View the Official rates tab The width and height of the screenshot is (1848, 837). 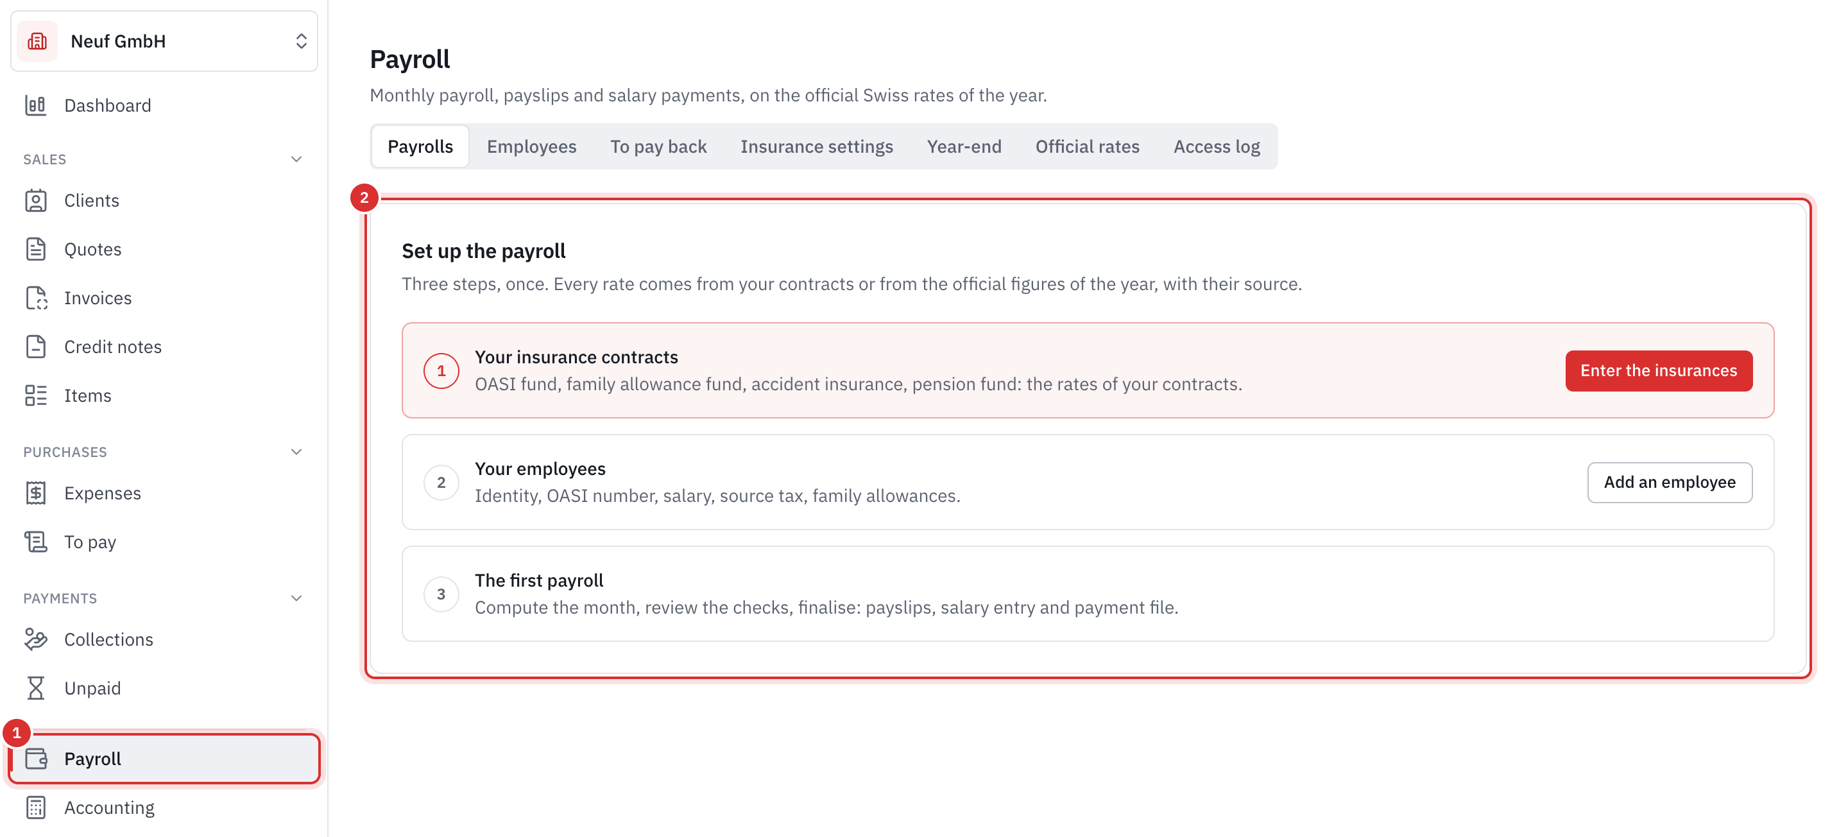(x=1087, y=146)
